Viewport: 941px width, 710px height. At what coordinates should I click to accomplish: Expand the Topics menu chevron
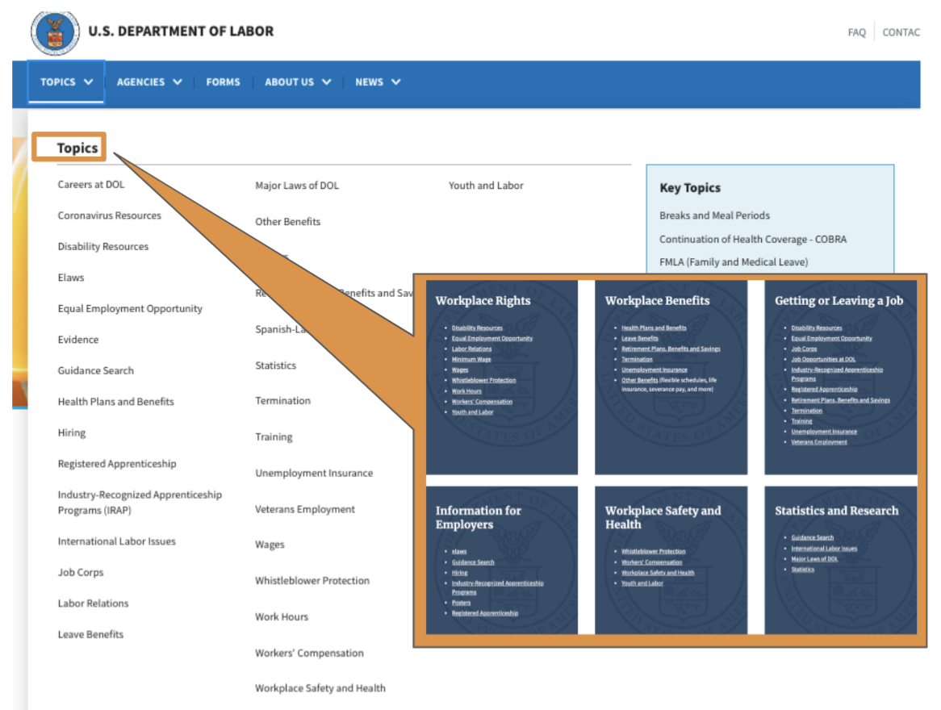coord(88,81)
